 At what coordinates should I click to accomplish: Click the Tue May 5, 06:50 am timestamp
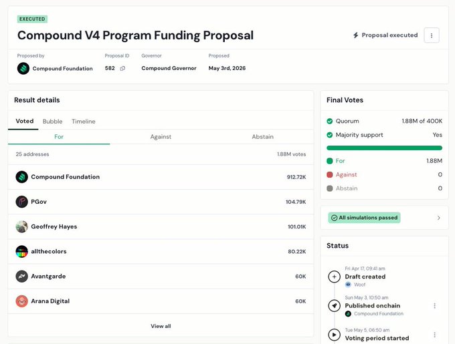point(367,330)
